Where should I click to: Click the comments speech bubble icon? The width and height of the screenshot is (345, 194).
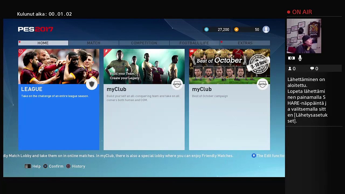click(312, 69)
